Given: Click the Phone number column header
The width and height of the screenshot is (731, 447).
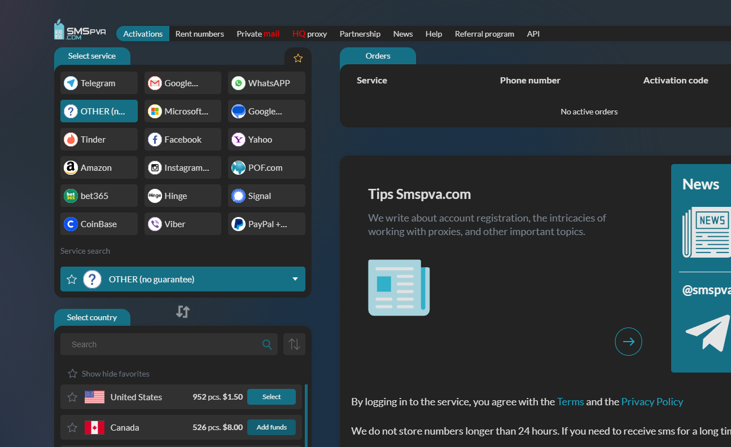Looking at the screenshot, I should point(530,81).
